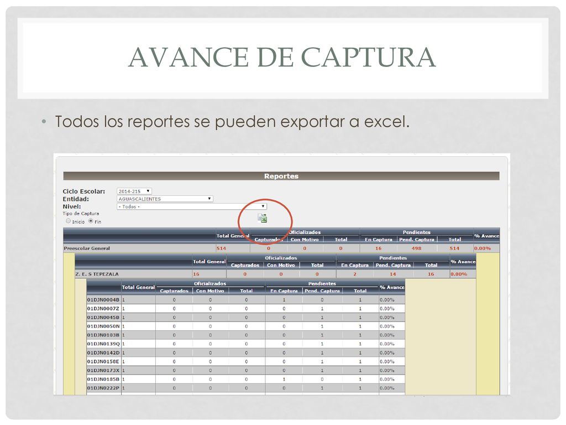Image resolution: width=566 pixels, height=425 pixels.
Task: Click TEPEZALA Total General value 16
Action: point(196,274)
